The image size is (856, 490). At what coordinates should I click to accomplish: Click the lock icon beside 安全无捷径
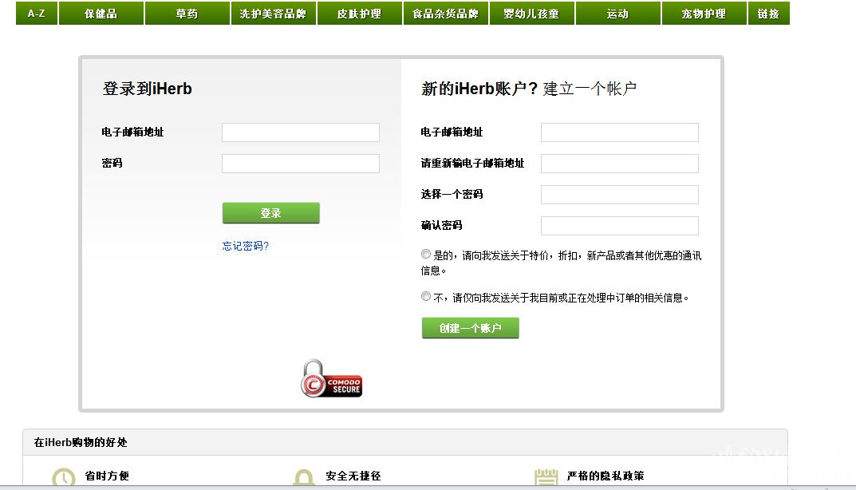click(x=303, y=477)
